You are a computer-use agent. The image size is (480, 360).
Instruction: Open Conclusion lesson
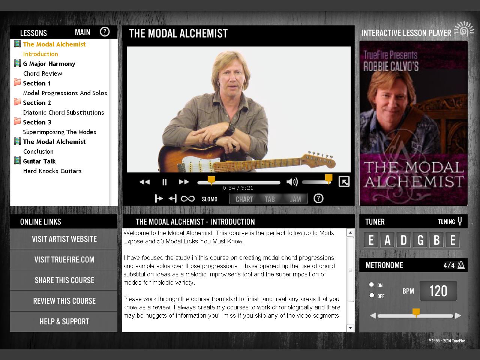tap(38, 151)
